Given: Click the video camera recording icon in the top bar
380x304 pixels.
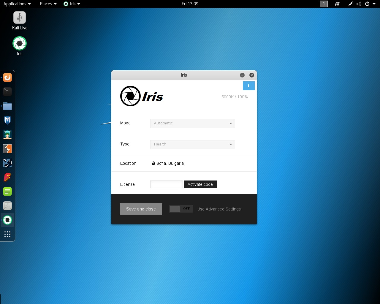Looking at the screenshot, I should click(337, 4).
